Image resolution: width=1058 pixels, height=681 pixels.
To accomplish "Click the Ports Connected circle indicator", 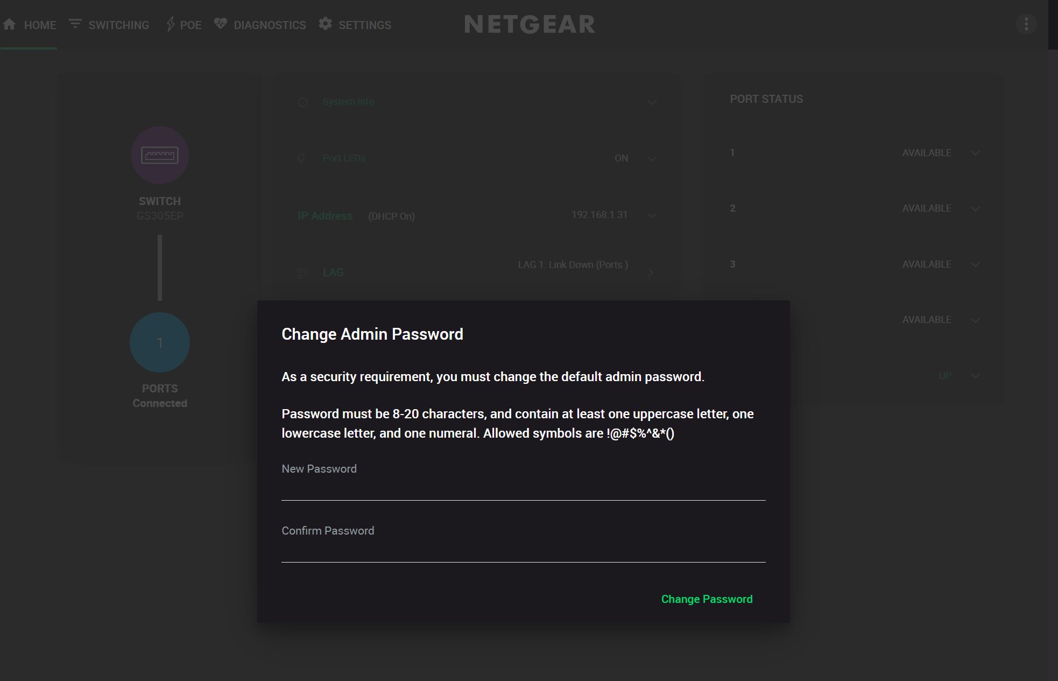I will click(159, 342).
